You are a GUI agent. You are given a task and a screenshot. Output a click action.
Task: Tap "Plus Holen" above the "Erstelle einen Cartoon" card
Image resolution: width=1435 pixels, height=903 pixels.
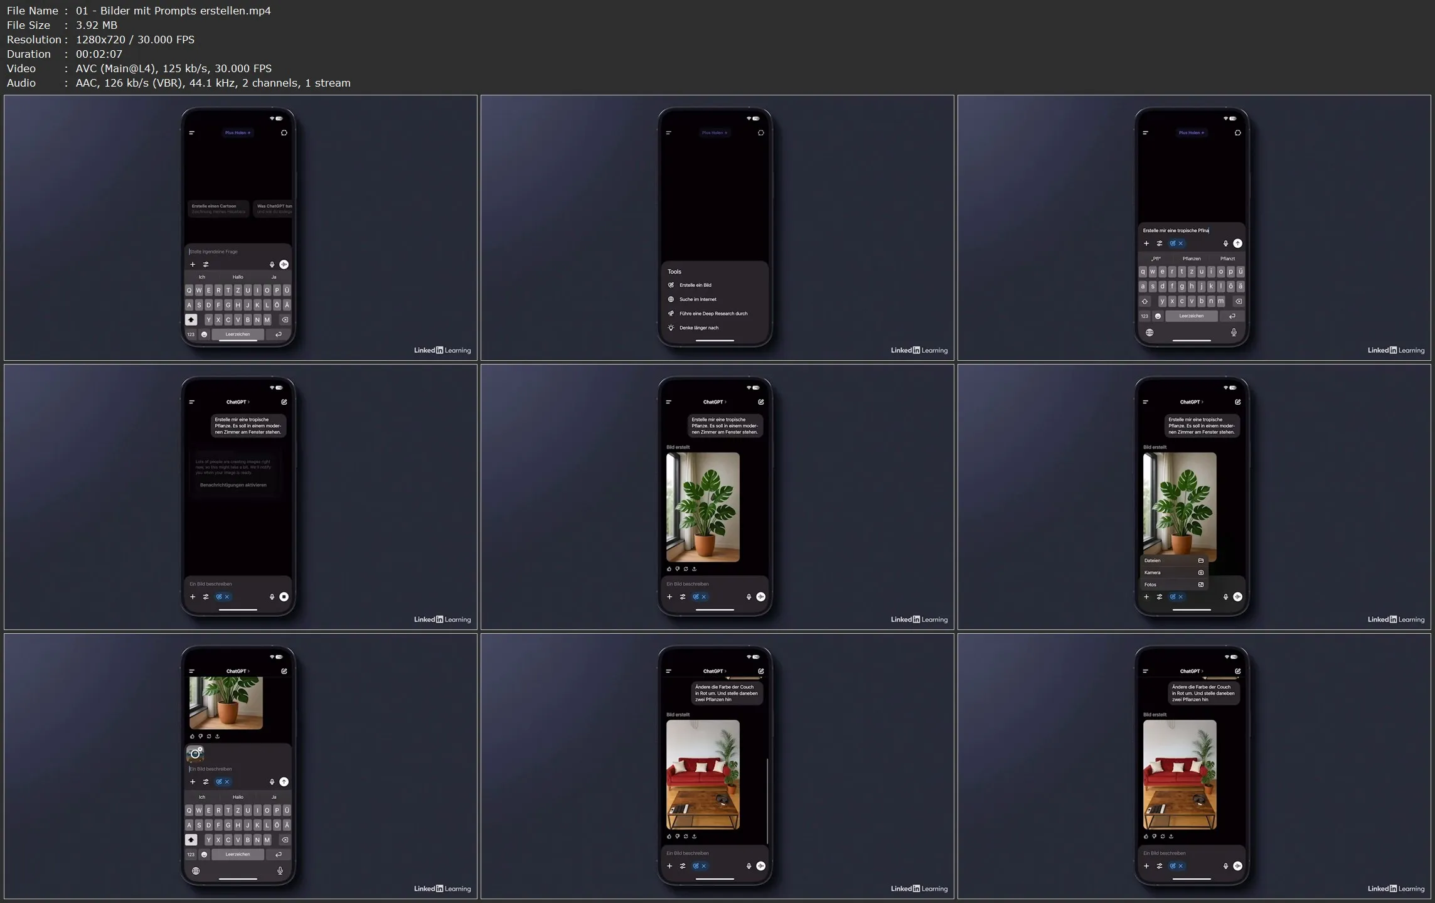tap(238, 133)
